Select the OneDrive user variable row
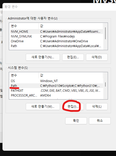This screenshot has width=116, height=156. point(57,41)
